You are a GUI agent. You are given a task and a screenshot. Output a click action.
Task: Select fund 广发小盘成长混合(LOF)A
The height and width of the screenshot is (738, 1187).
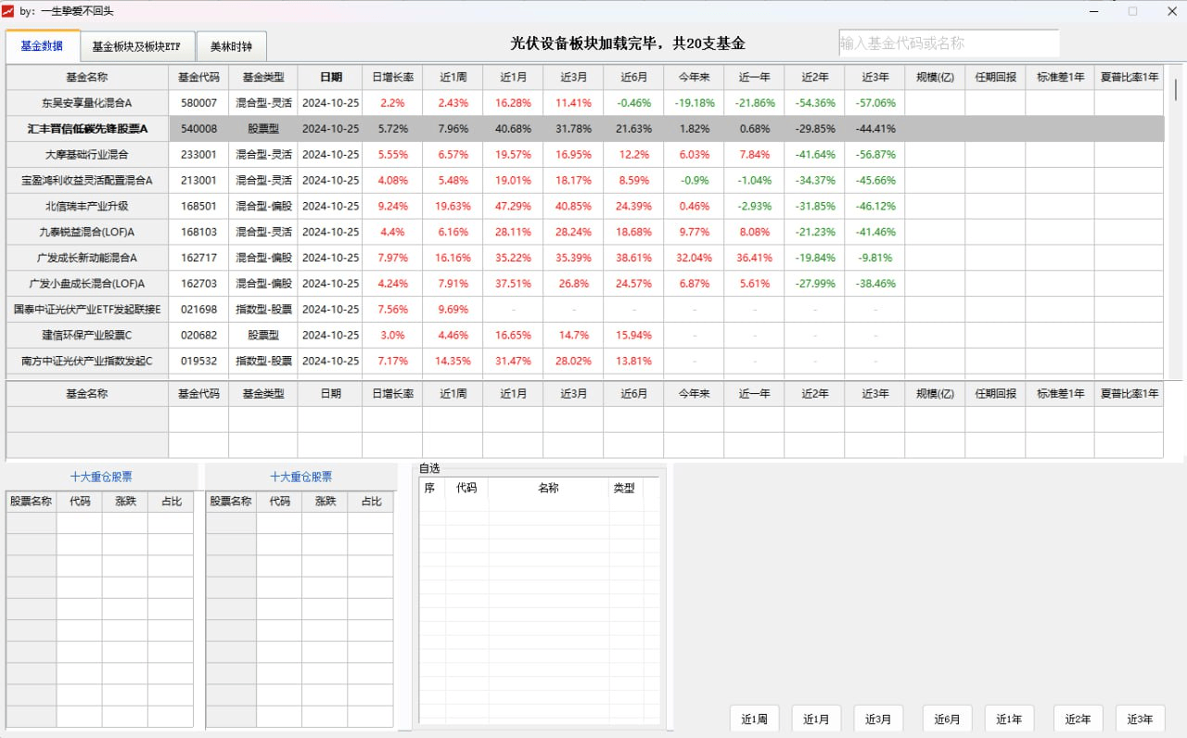87,284
